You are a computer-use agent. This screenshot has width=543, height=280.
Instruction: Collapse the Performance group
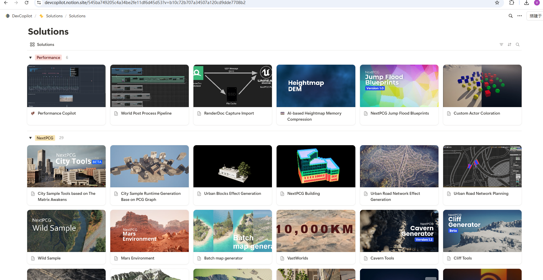(x=30, y=58)
